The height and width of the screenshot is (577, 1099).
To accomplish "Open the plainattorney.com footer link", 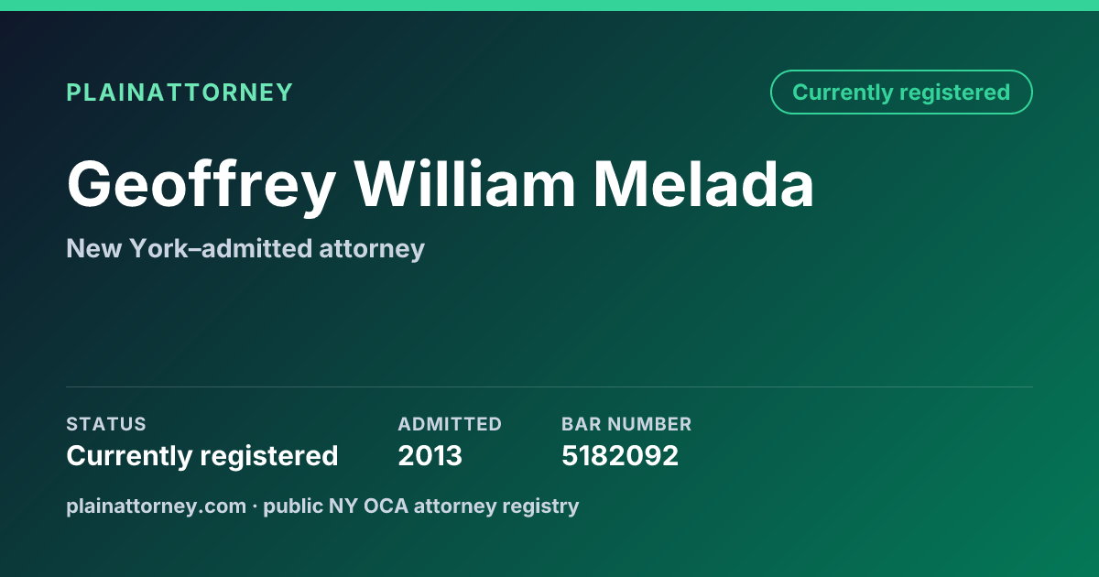I will click(157, 506).
